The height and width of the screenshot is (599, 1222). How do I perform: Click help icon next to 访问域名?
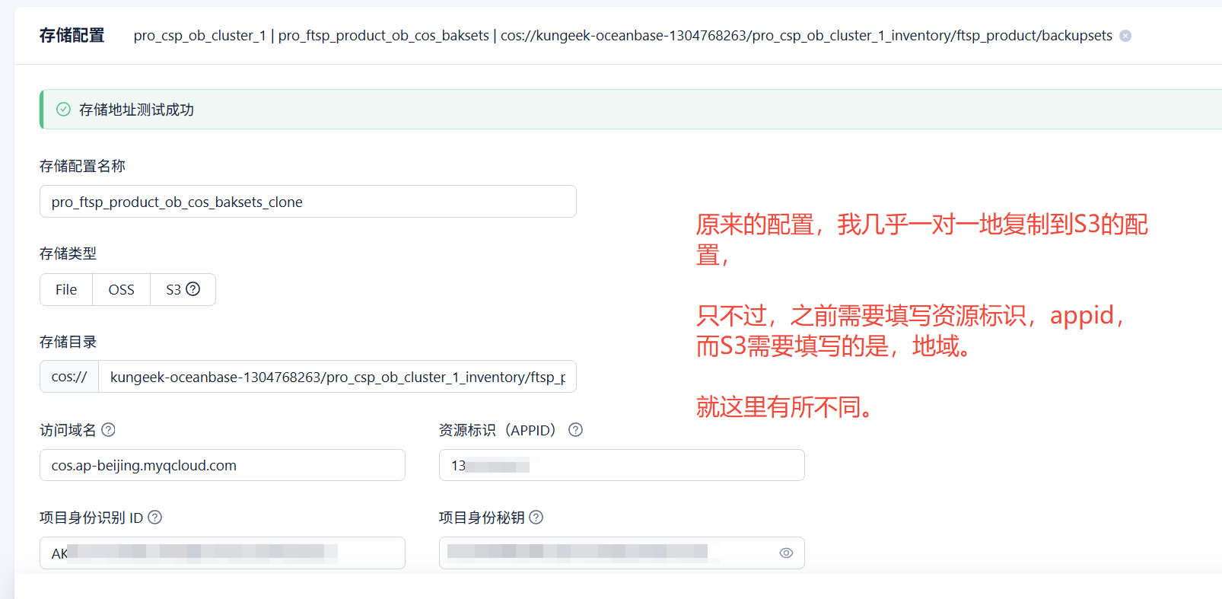point(108,430)
